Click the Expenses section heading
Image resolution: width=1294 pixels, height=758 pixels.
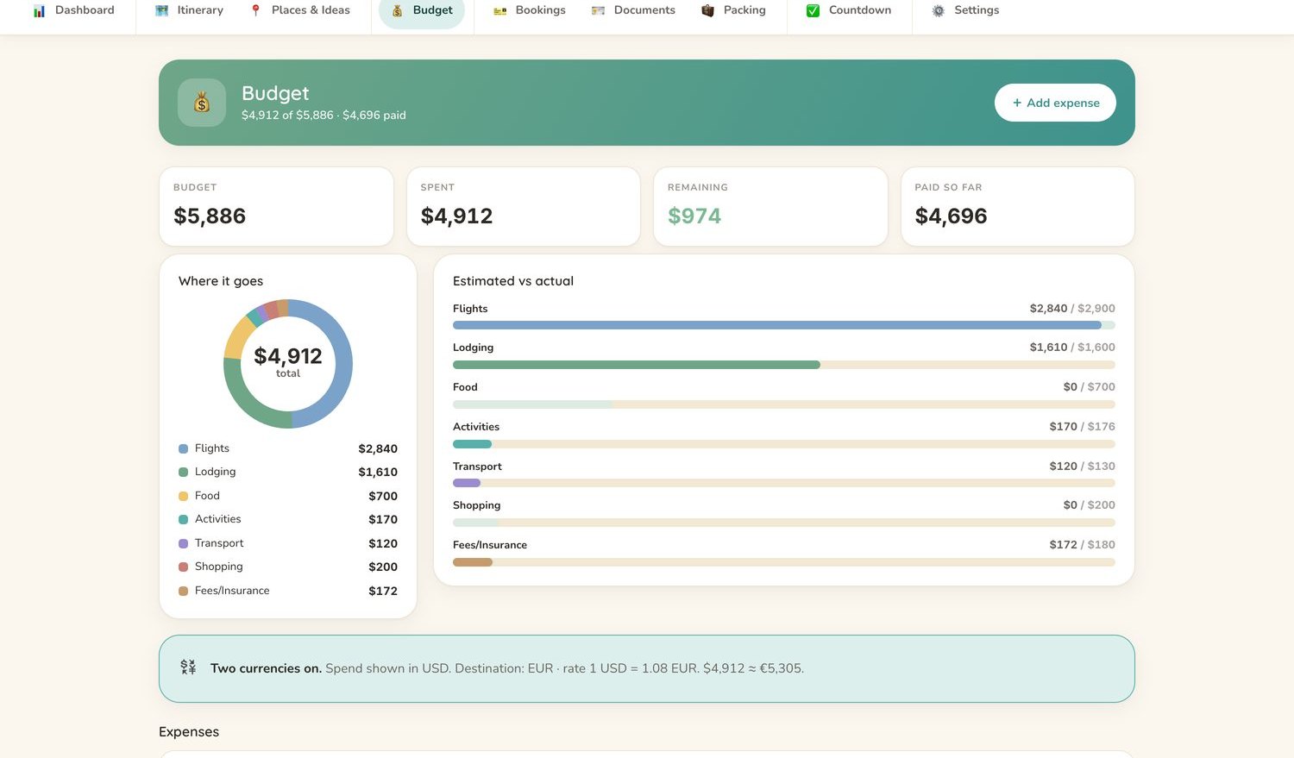click(x=189, y=731)
